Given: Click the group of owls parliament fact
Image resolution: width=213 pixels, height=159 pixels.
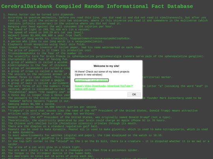Looking at the screenshot, I should (x=39, y=83).
